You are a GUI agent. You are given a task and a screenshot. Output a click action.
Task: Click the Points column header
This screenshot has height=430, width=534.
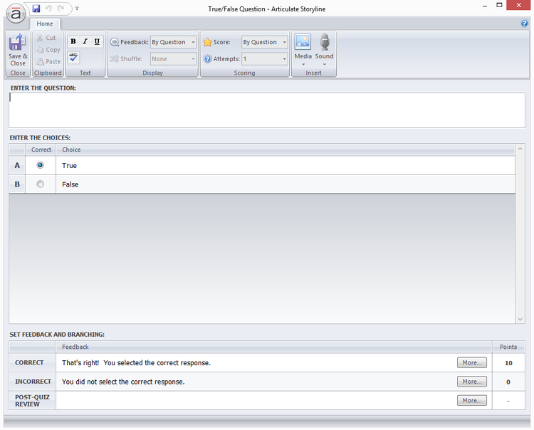point(508,347)
